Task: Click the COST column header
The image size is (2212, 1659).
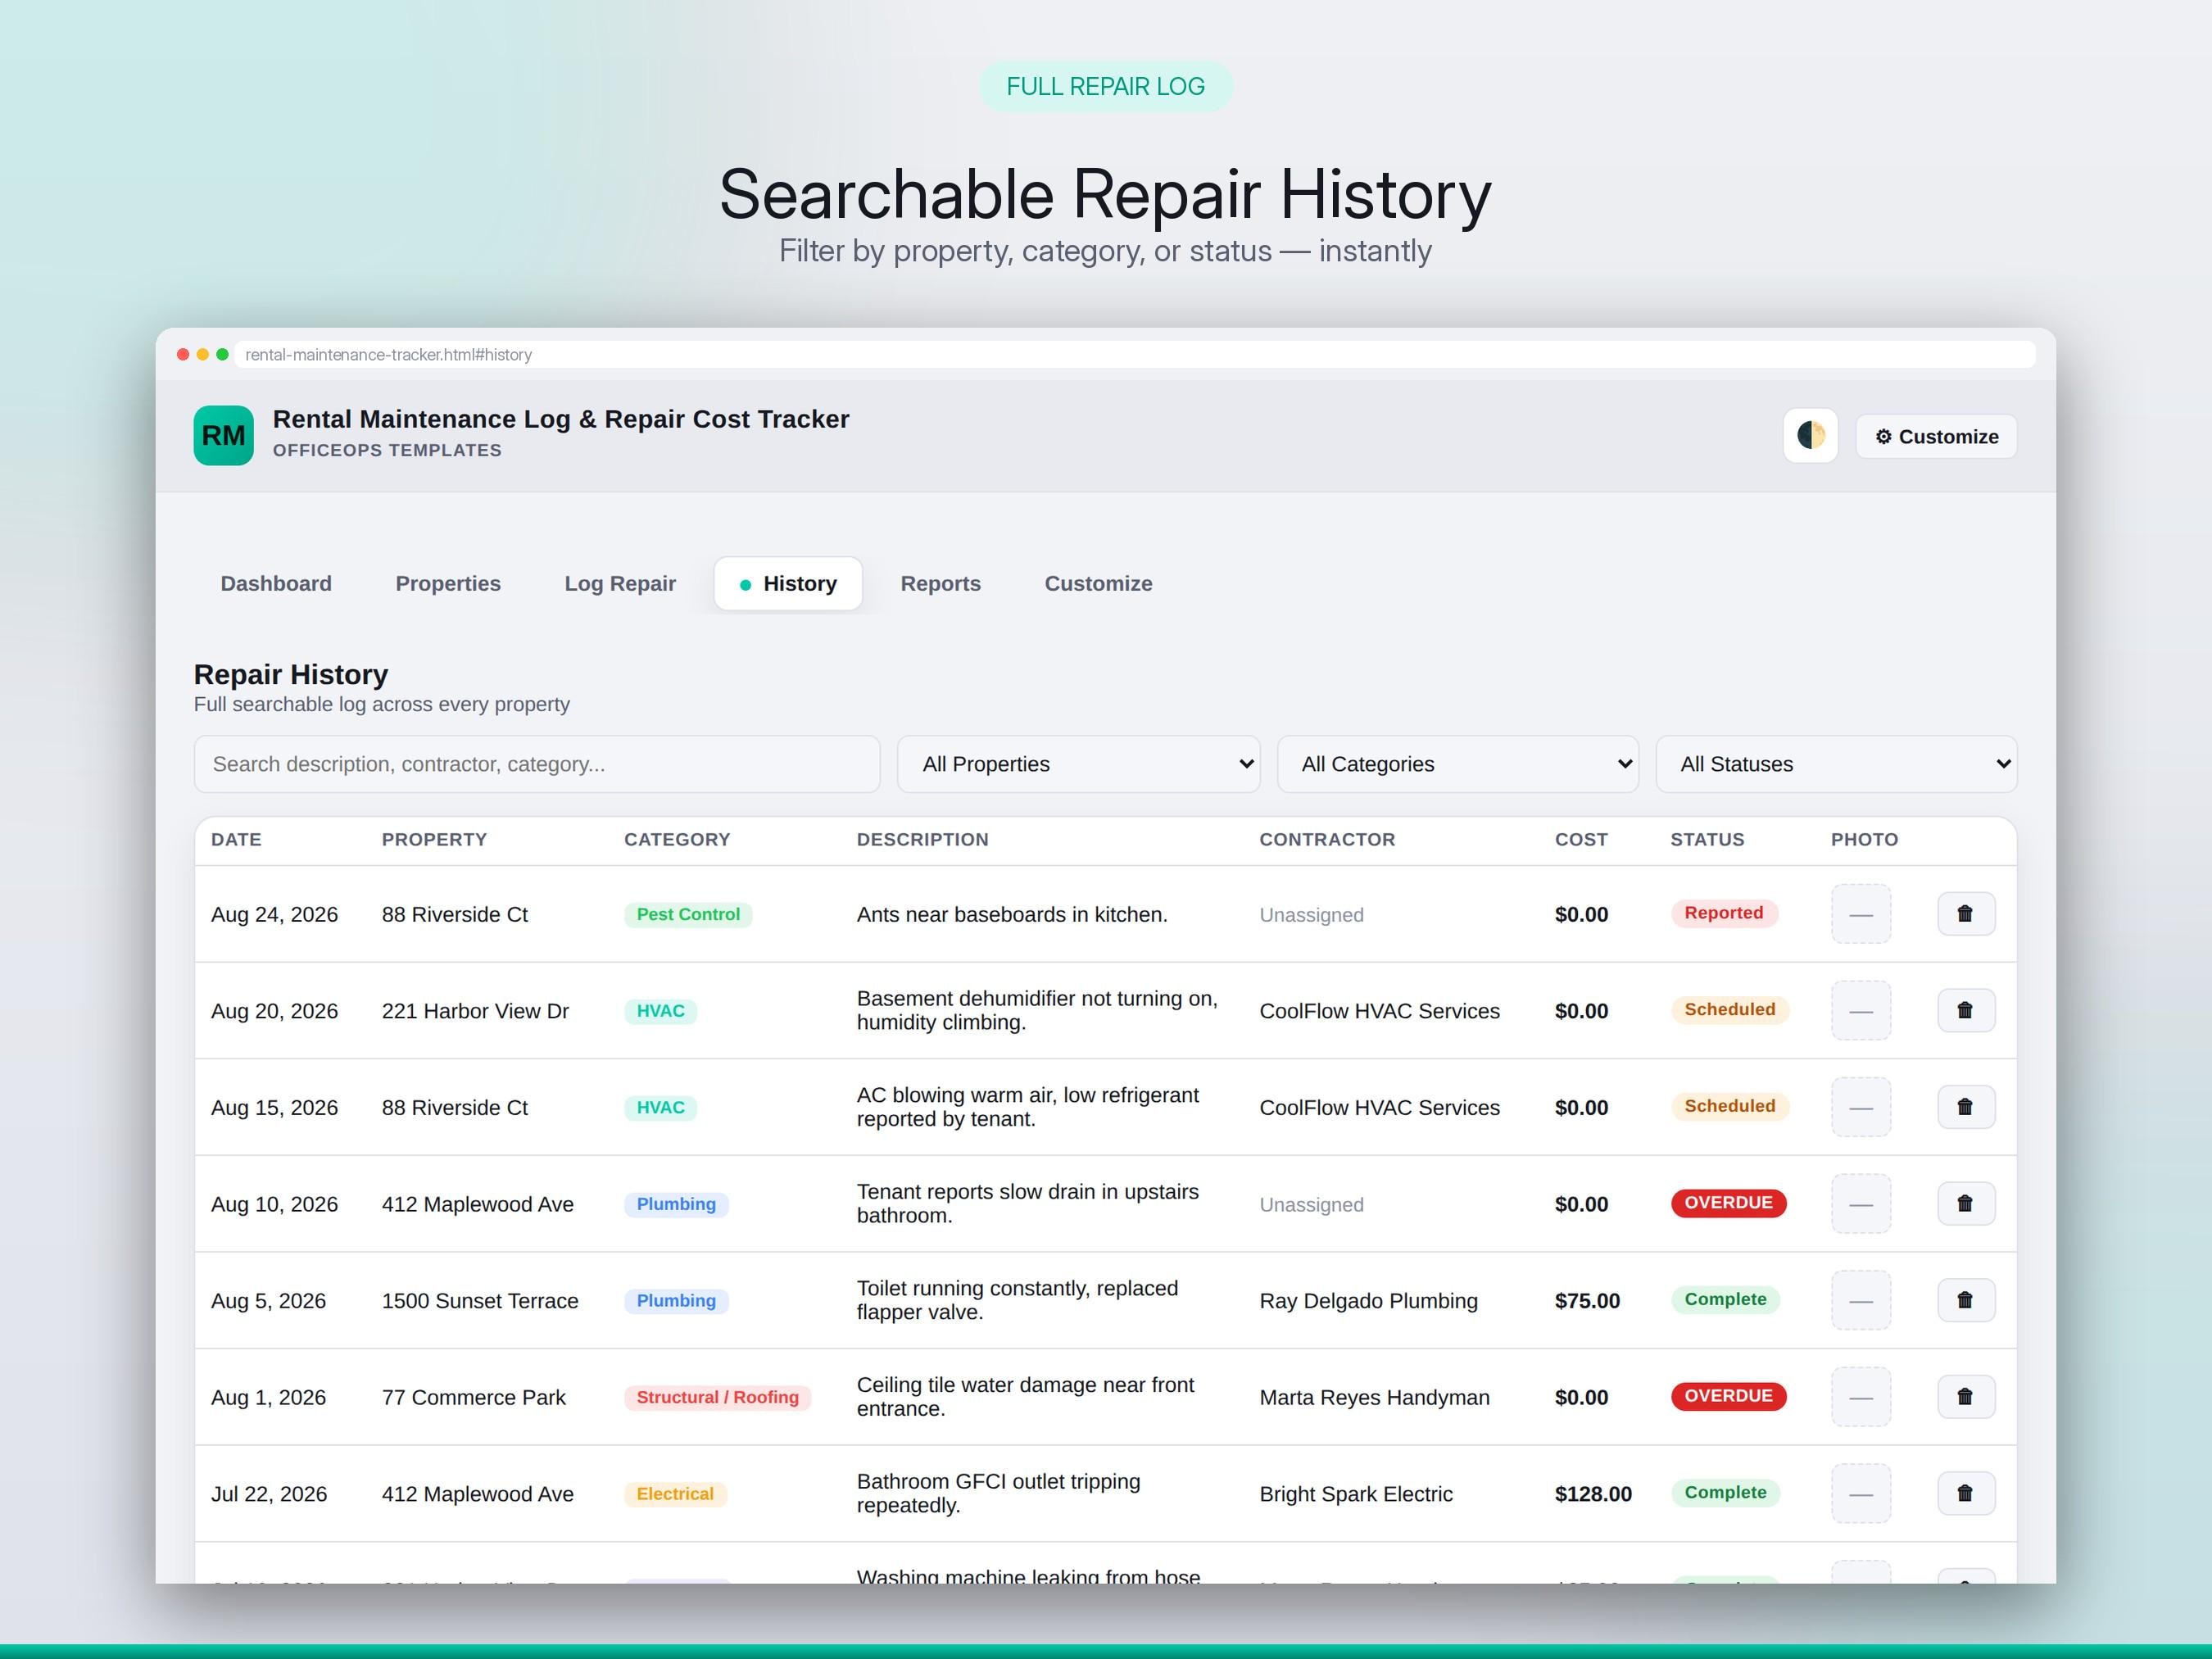Action: (x=1581, y=839)
